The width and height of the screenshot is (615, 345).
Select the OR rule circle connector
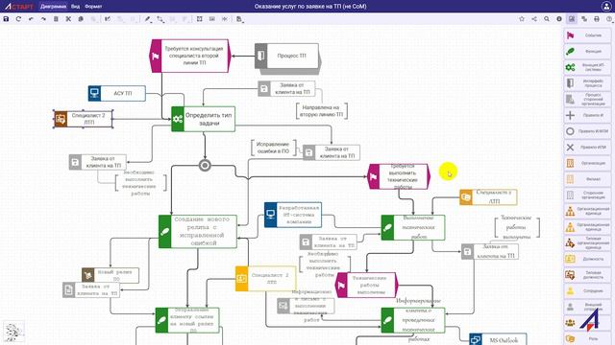point(205,166)
